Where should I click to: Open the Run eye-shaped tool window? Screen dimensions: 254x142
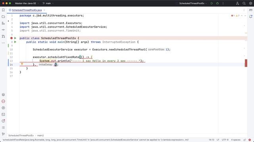pyautogui.click(x=3, y=108)
